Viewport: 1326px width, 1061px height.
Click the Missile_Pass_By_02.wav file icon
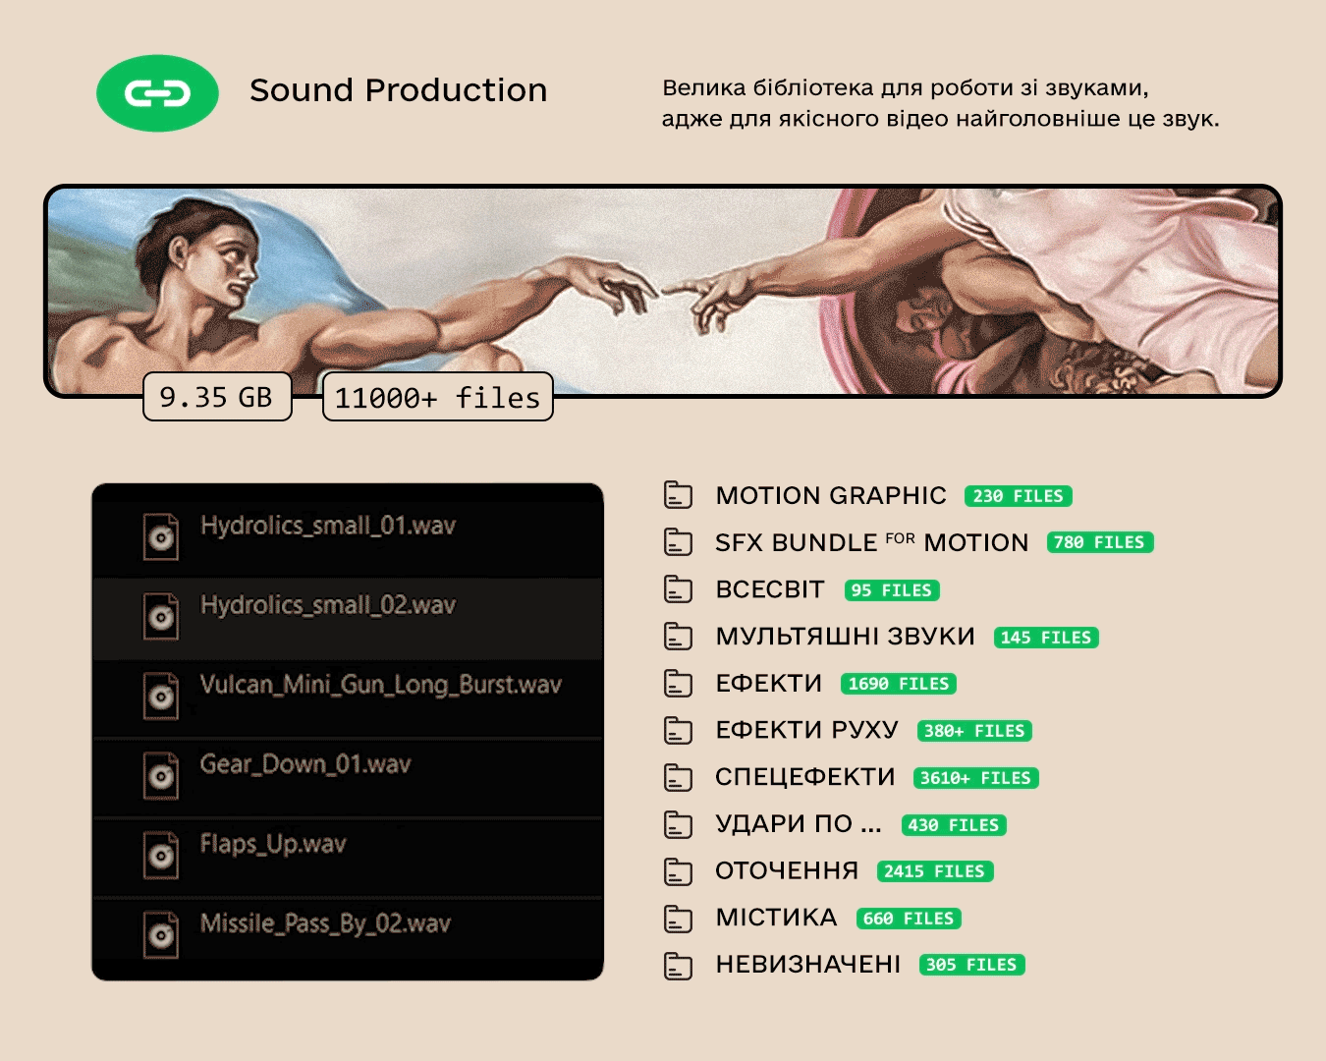coord(161,934)
